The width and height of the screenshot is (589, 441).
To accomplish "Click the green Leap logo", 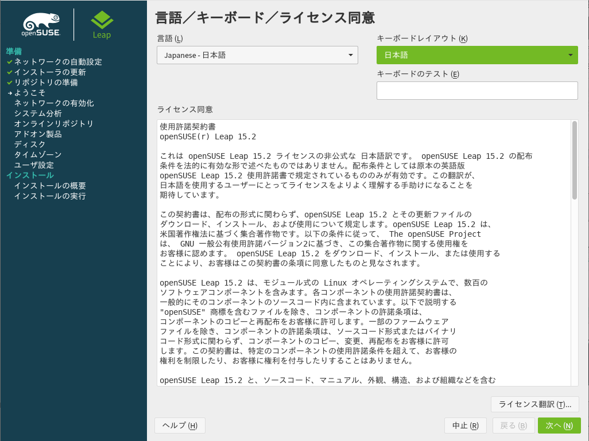I will point(102,25).
